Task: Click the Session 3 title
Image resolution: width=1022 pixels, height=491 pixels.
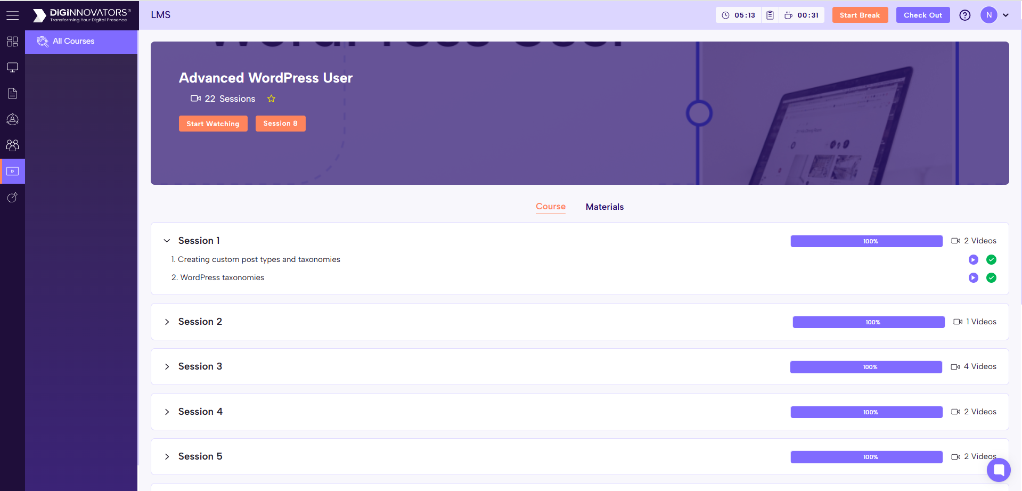Action: pos(200,366)
